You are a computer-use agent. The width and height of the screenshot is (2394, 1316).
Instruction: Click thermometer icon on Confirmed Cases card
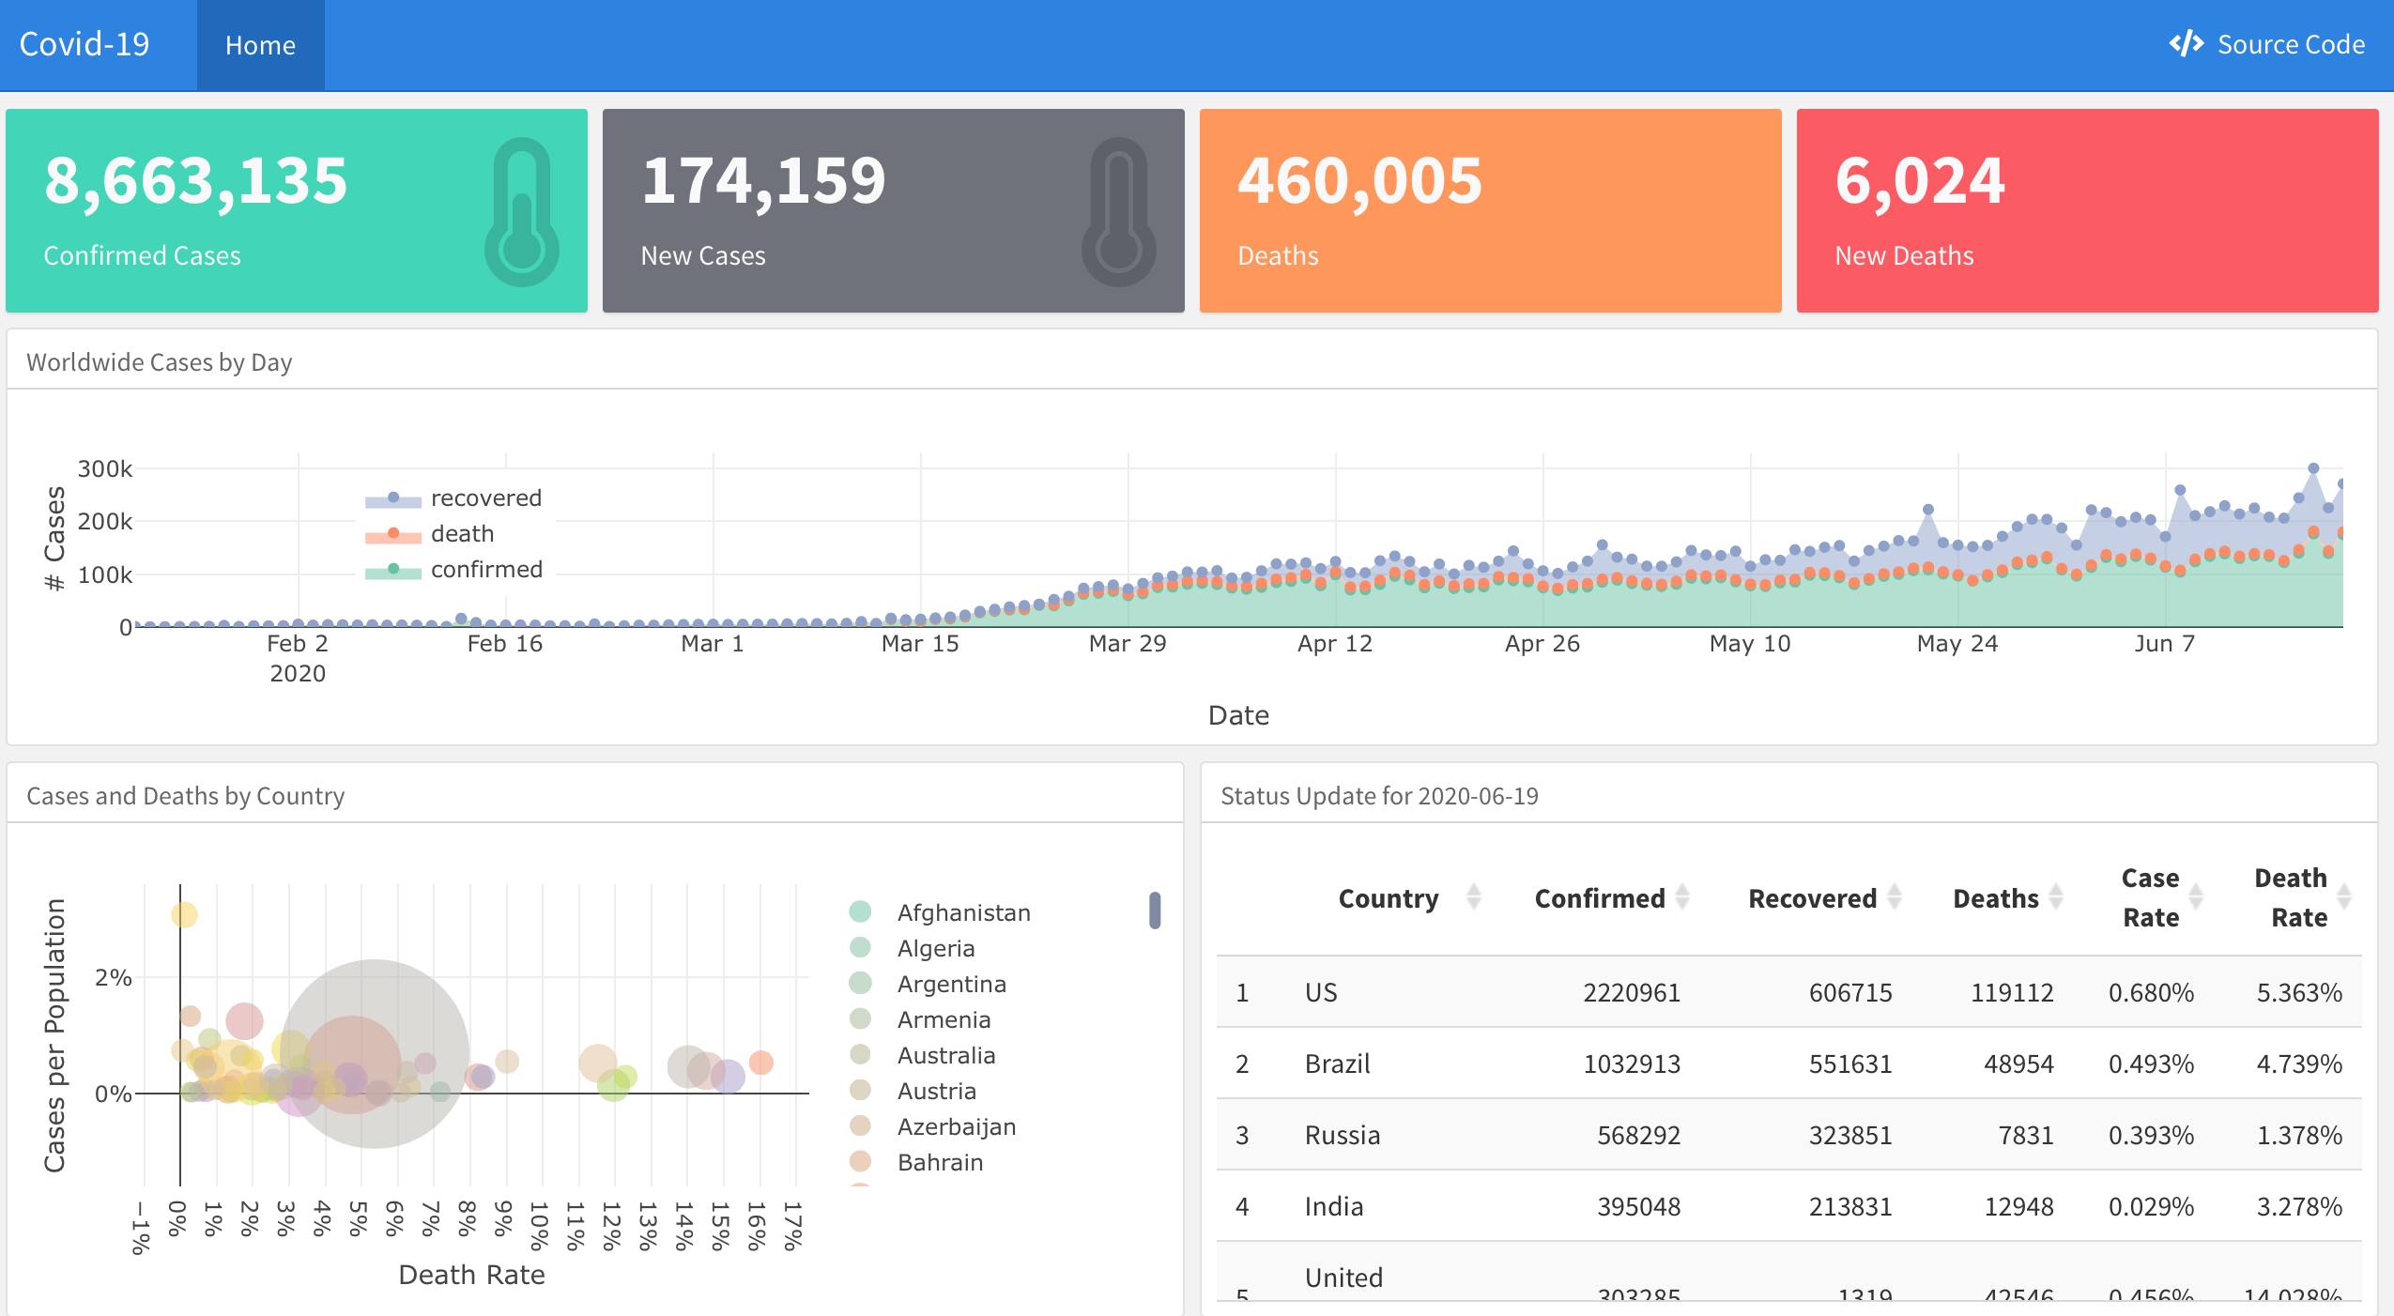[x=521, y=212]
